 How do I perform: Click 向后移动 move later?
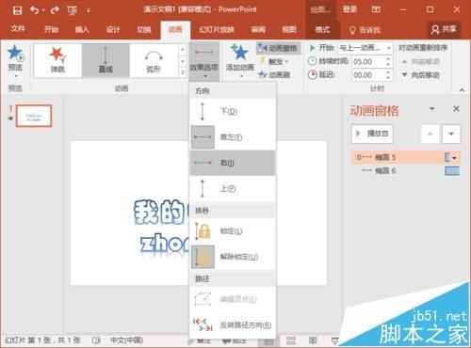pyautogui.click(x=421, y=75)
